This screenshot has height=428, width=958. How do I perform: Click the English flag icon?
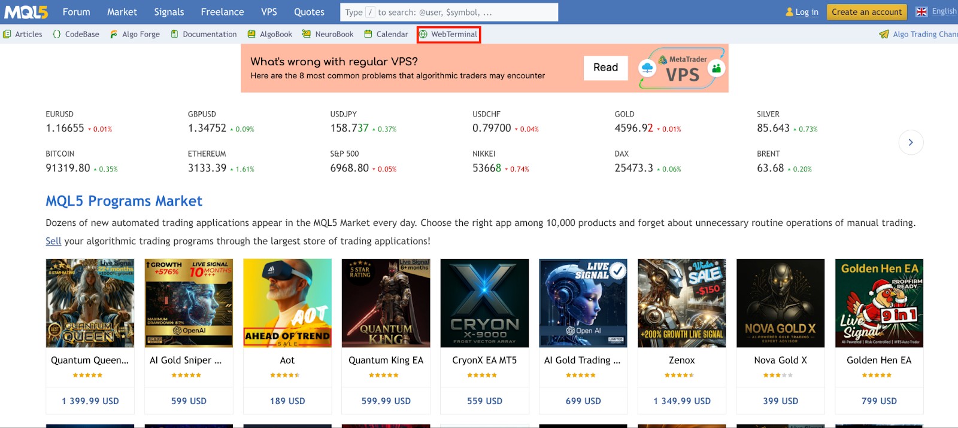921,11
